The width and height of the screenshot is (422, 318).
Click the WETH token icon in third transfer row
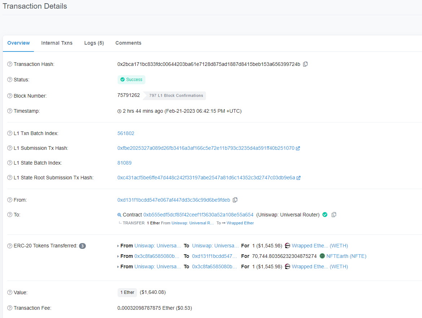tap(287, 267)
